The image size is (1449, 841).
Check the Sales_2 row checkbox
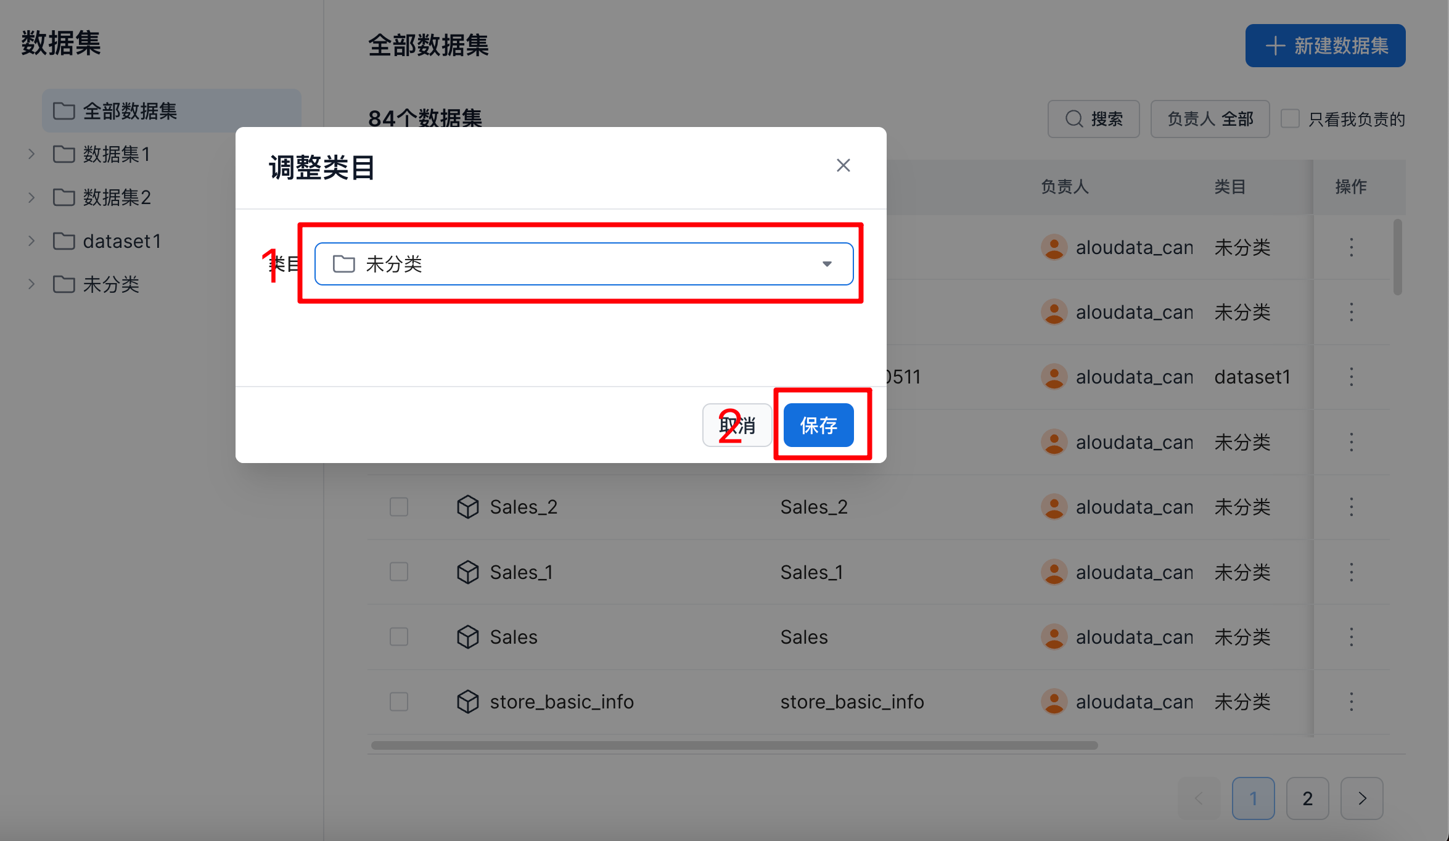[399, 507]
